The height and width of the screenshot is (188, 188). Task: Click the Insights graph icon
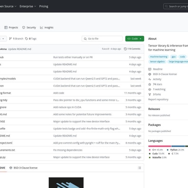pos(41,28)
